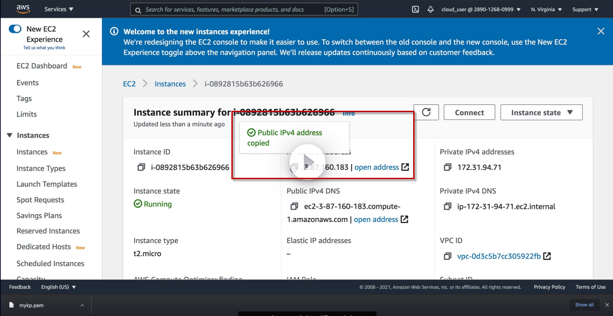The height and width of the screenshot is (316, 613).
Task: Click the Connect button
Action: coord(469,113)
